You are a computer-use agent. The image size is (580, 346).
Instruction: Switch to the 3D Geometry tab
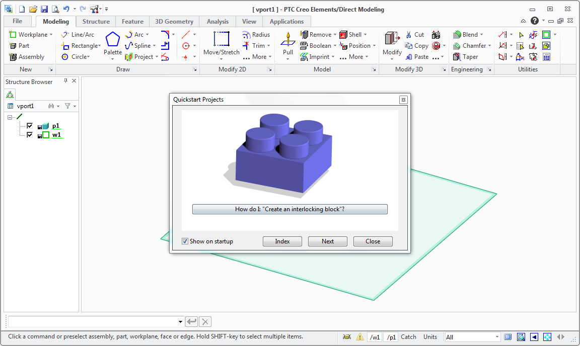(174, 22)
